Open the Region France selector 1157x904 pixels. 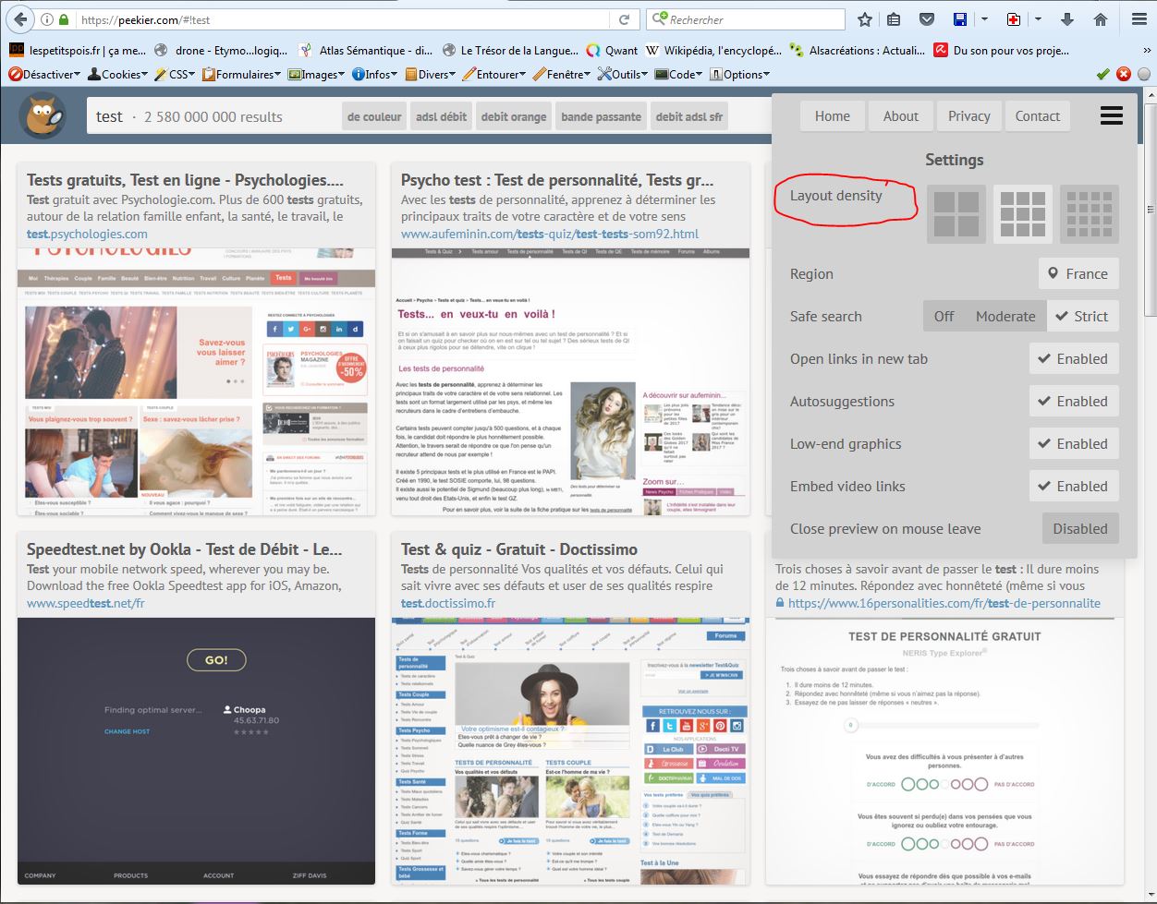coord(1078,274)
